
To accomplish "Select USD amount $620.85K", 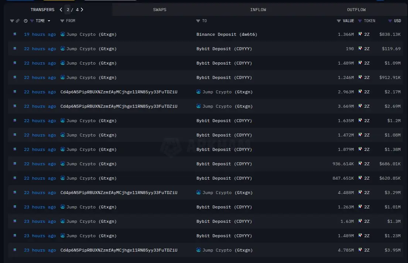I will click(390, 178).
